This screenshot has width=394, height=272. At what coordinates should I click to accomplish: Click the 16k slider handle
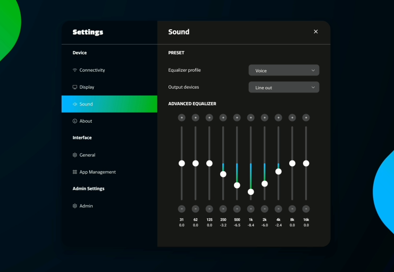tap(306, 164)
